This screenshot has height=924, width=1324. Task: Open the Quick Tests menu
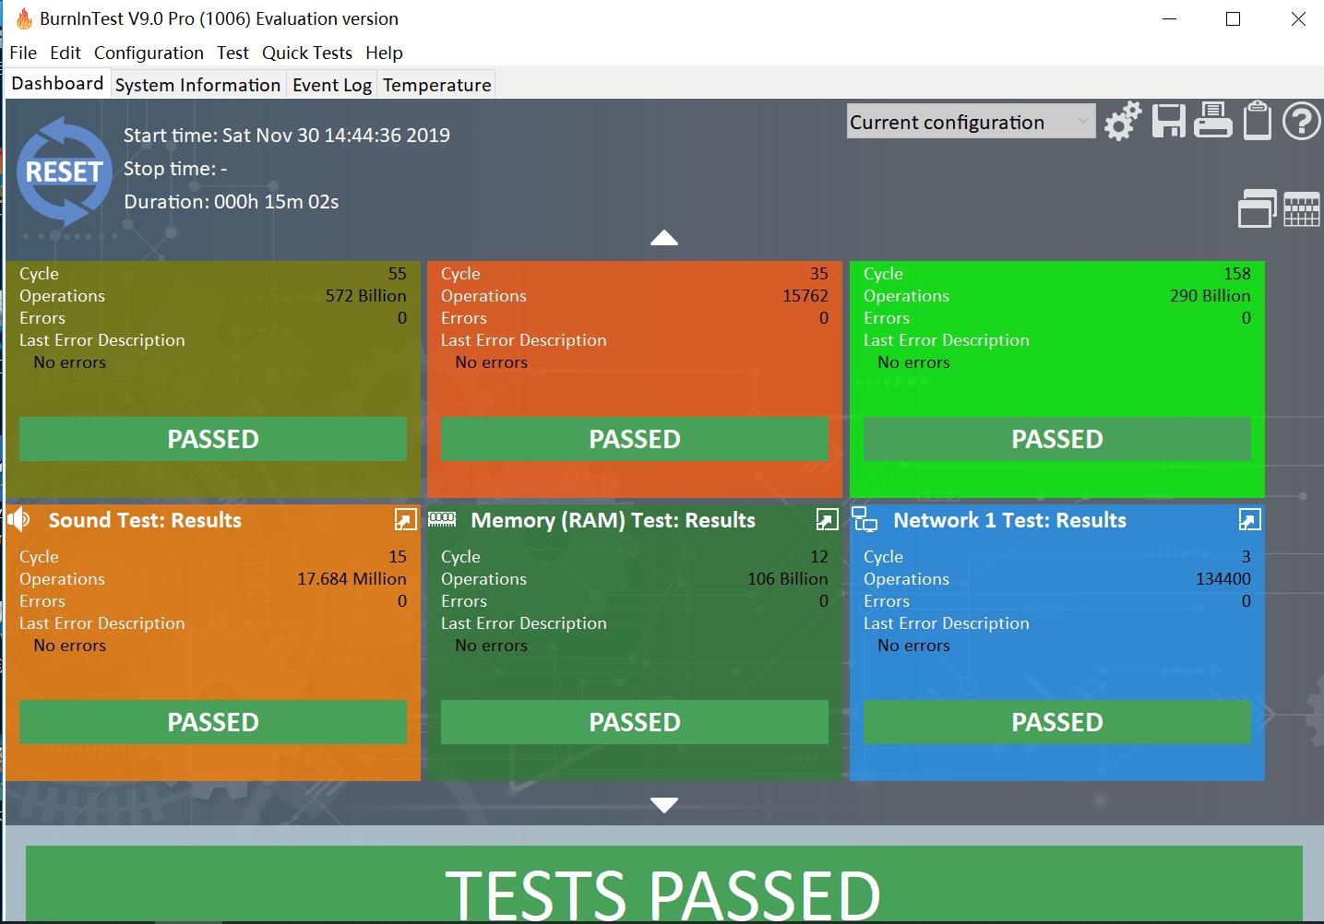(306, 53)
